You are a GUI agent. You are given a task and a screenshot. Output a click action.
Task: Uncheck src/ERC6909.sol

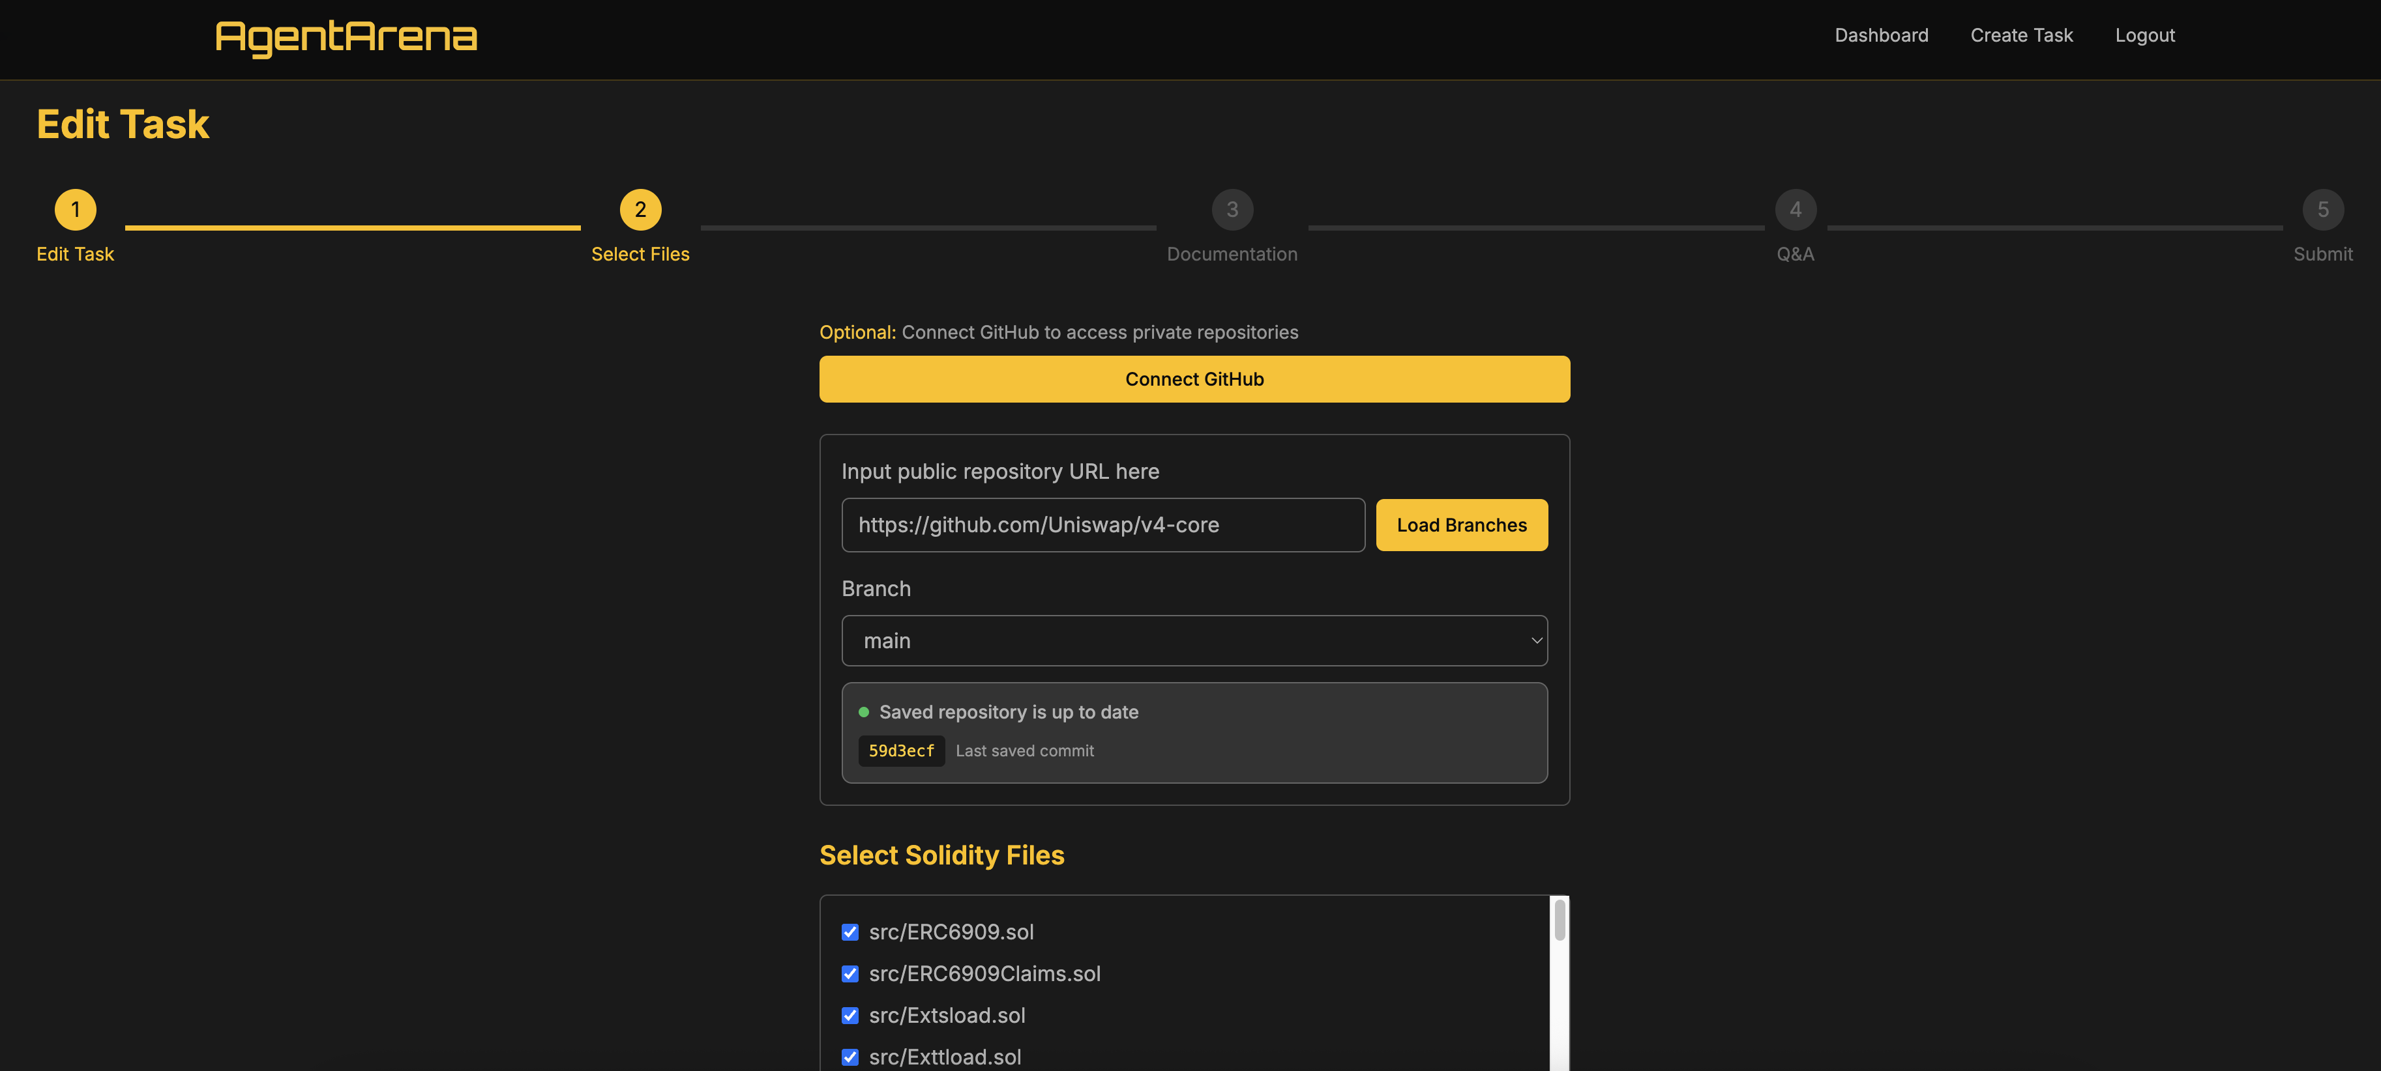click(850, 932)
